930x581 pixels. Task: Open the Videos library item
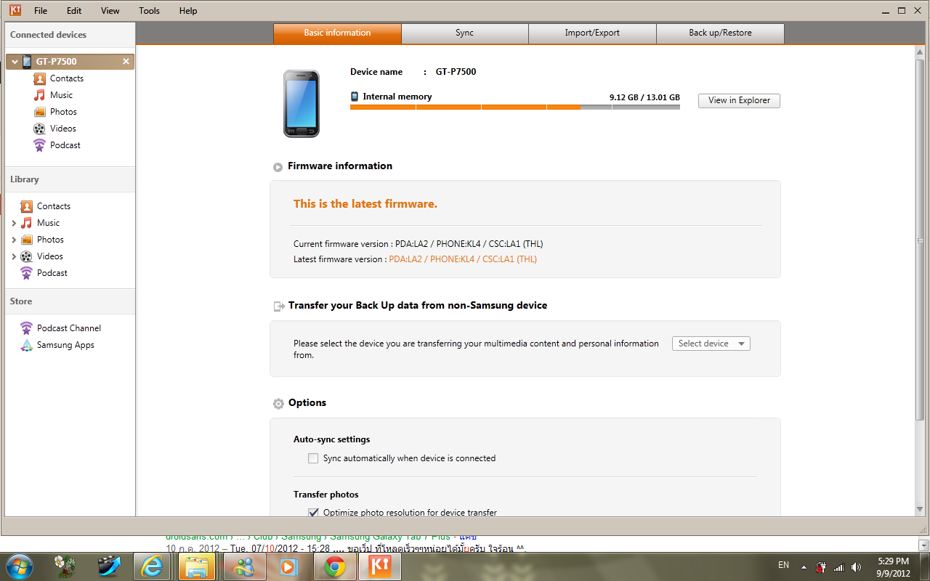tap(50, 256)
